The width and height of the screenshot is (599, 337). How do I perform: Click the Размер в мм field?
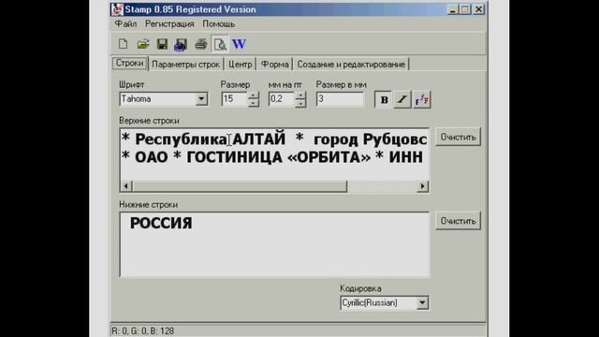pyautogui.click(x=340, y=99)
